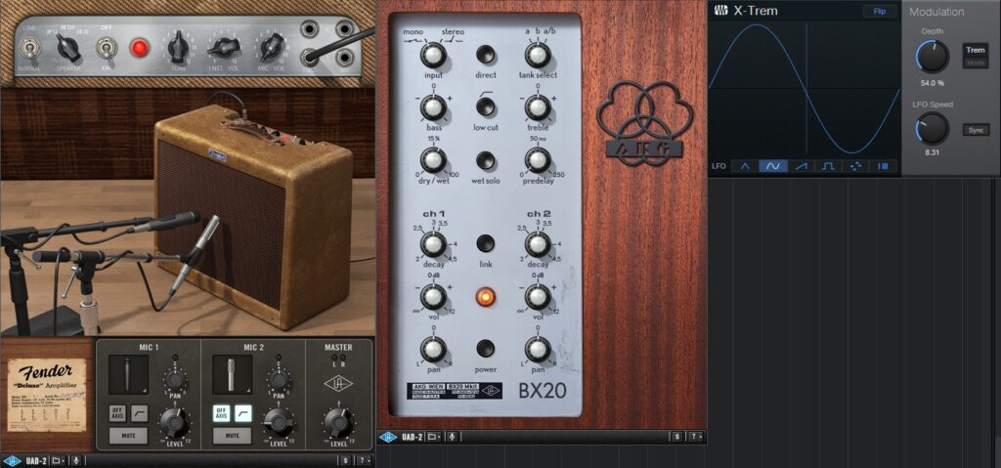
Task: Select the triangle LFO waveform in X-Trem
Action: point(744,166)
